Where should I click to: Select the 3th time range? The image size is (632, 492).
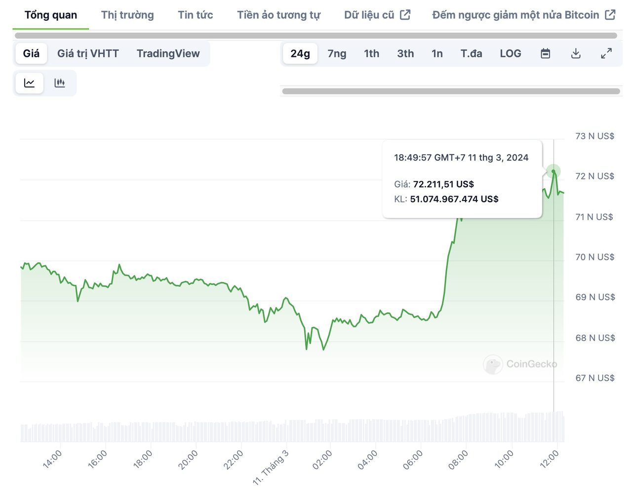click(x=406, y=53)
